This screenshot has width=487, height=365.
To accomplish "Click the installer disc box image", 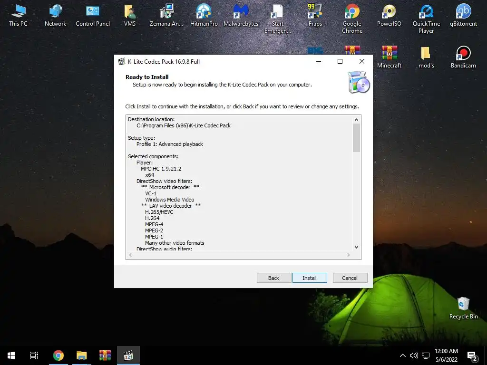I will pyautogui.click(x=359, y=82).
